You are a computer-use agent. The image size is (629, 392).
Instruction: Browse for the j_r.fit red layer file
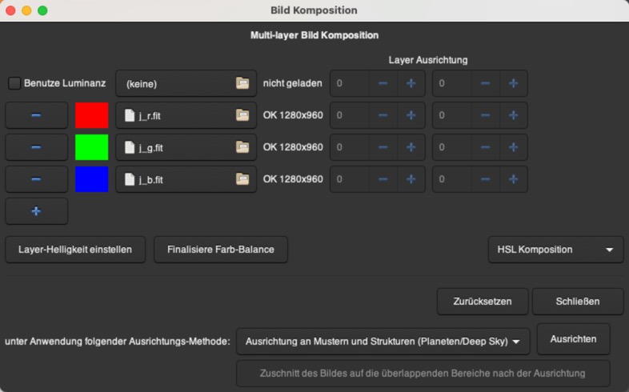click(x=242, y=115)
